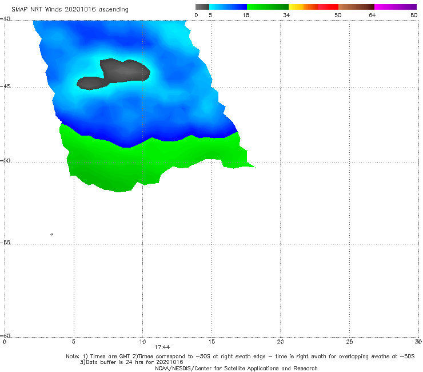Screen dimensions: 423x372
Task: Click the NOAA/NESDIS credit line
Action: coord(236,368)
